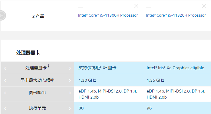Click right chevron in 处理器显卡 row
Screen dimensions: 211x114
click(70, 68)
